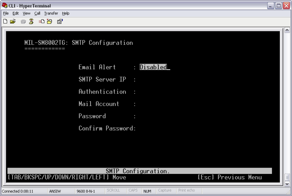The image size is (292, 196).
Task: Minimize the HyperTerminal window
Action: (270, 6)
